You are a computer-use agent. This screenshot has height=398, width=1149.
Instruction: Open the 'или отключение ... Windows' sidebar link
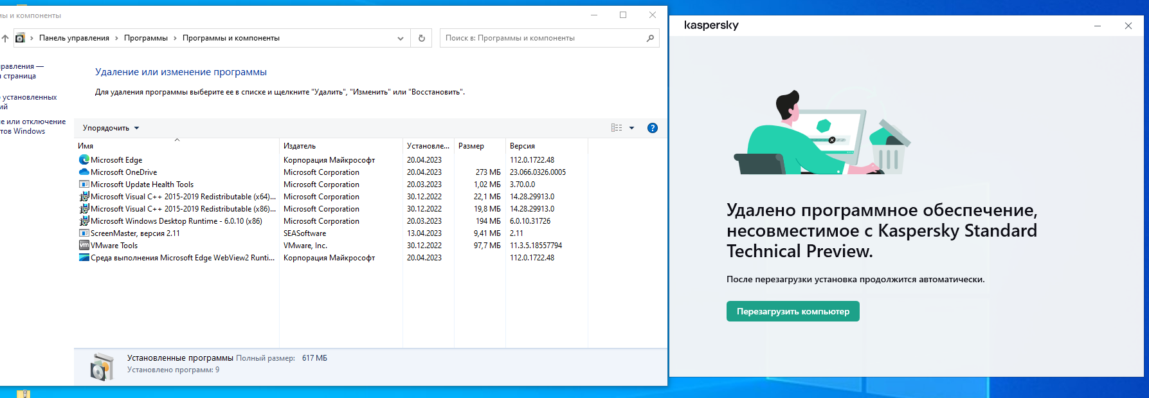(x=32, y=126)
